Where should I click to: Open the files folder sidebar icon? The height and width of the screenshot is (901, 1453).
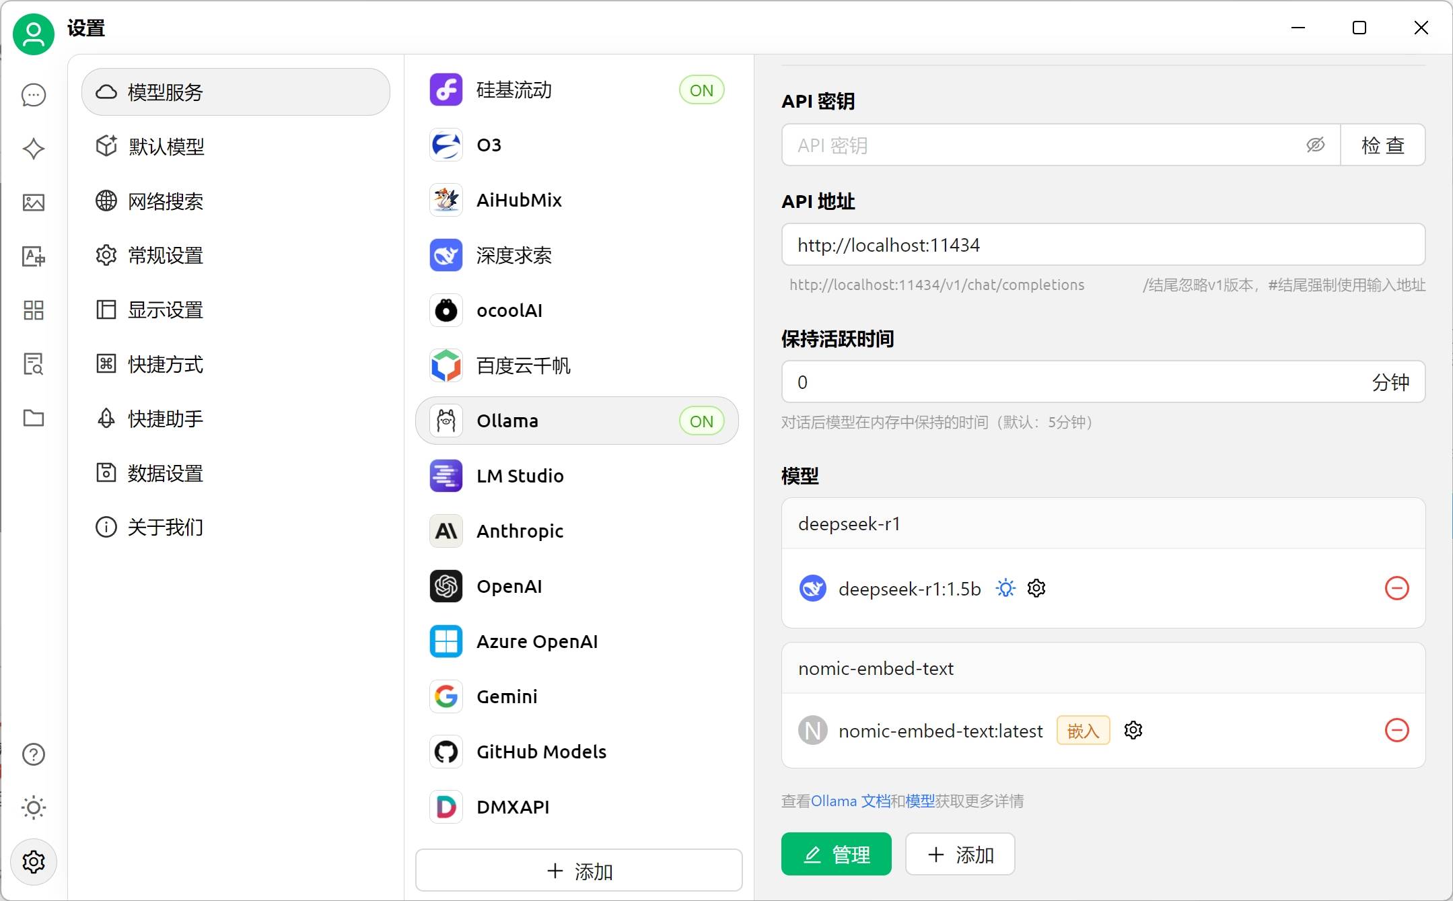[34, 418]
